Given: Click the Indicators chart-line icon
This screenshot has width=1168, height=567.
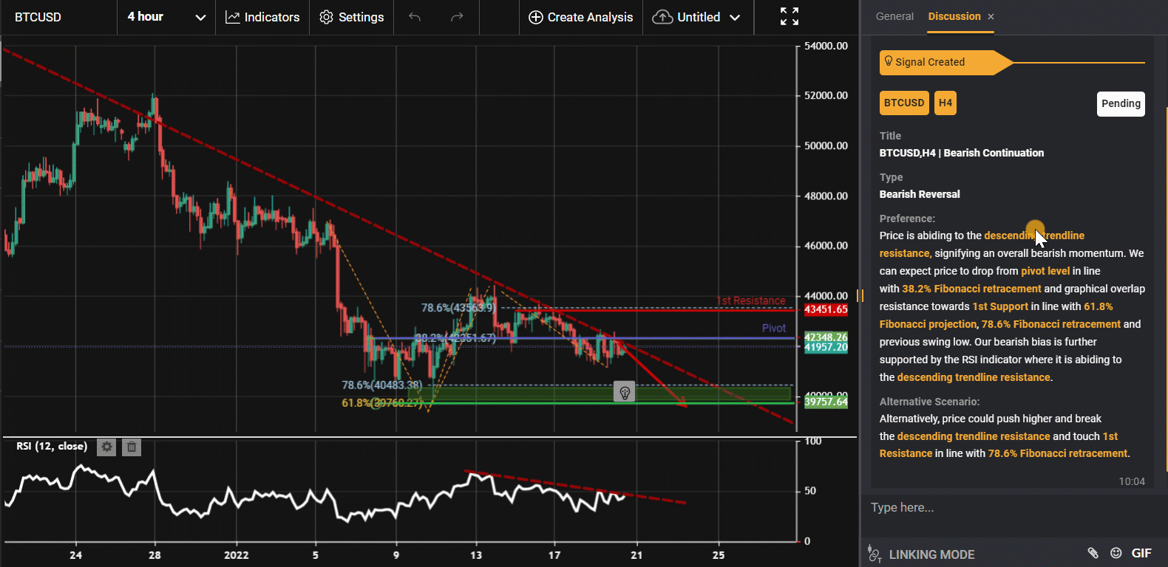Looking at the screenshot, I should (x=233, y=17).
